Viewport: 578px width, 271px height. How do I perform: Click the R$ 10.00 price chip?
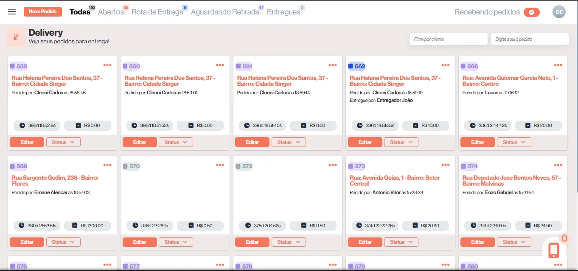(x=426, y=126)
